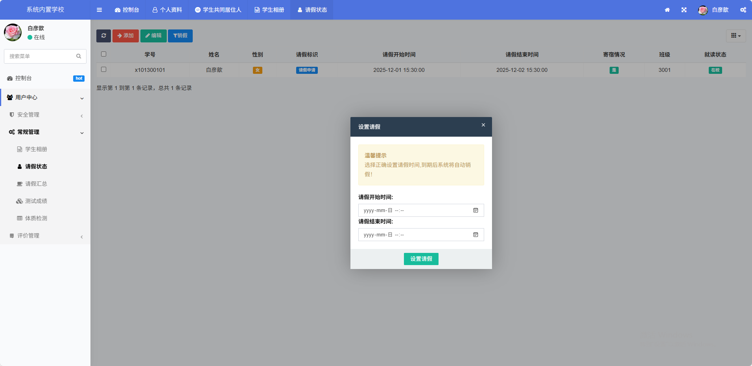752x366 pixels.
Task: Toggle fullscreen mode icon
Action: pos(684,10)
